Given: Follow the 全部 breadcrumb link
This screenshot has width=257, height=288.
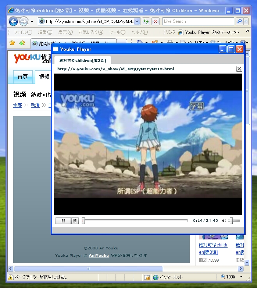Looking at the screenshot, I should click(x=18, y=105).
